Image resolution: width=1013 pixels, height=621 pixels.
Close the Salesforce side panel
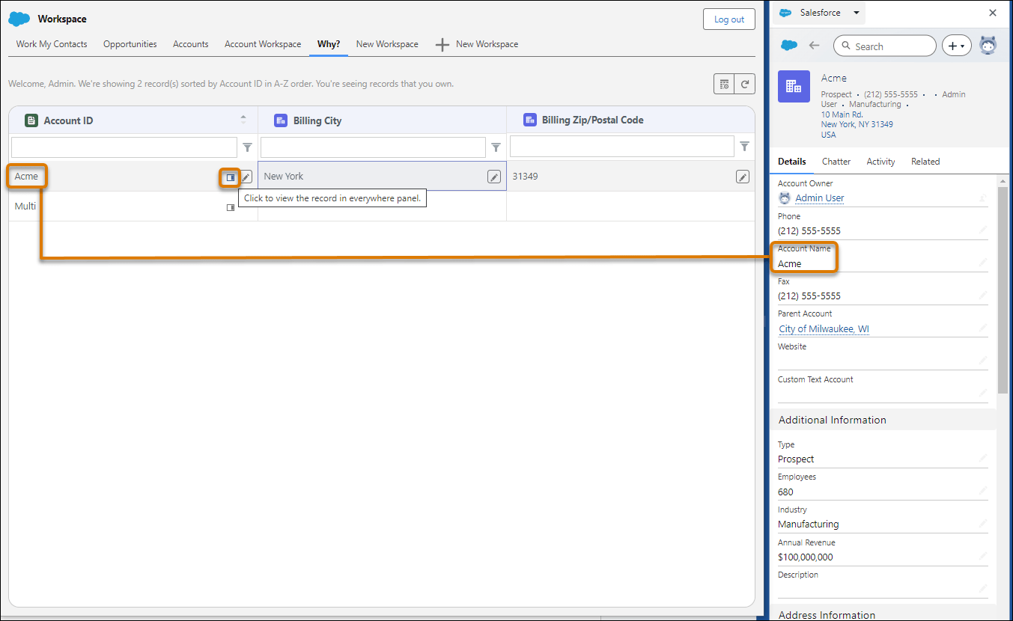(x=993, y=13)
